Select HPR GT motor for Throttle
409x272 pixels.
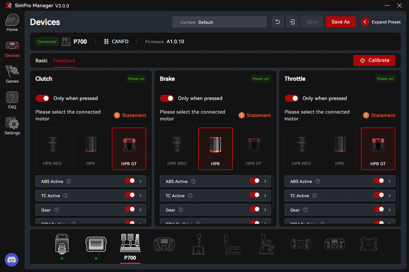coord(378,149)
